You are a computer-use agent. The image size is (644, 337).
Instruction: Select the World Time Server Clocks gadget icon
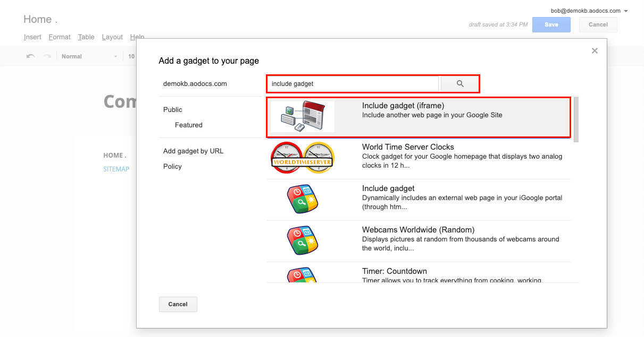302,157
